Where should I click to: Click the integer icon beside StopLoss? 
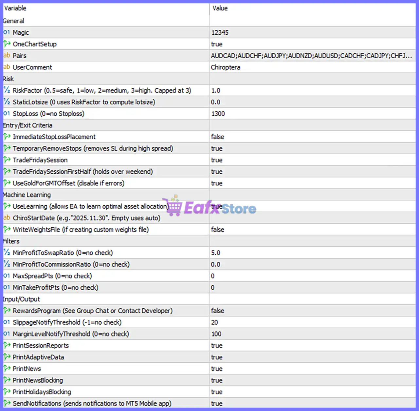7,113
